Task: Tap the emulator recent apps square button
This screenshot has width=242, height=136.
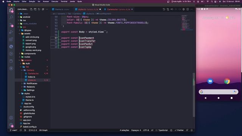Action: click(x=231, y=98)
